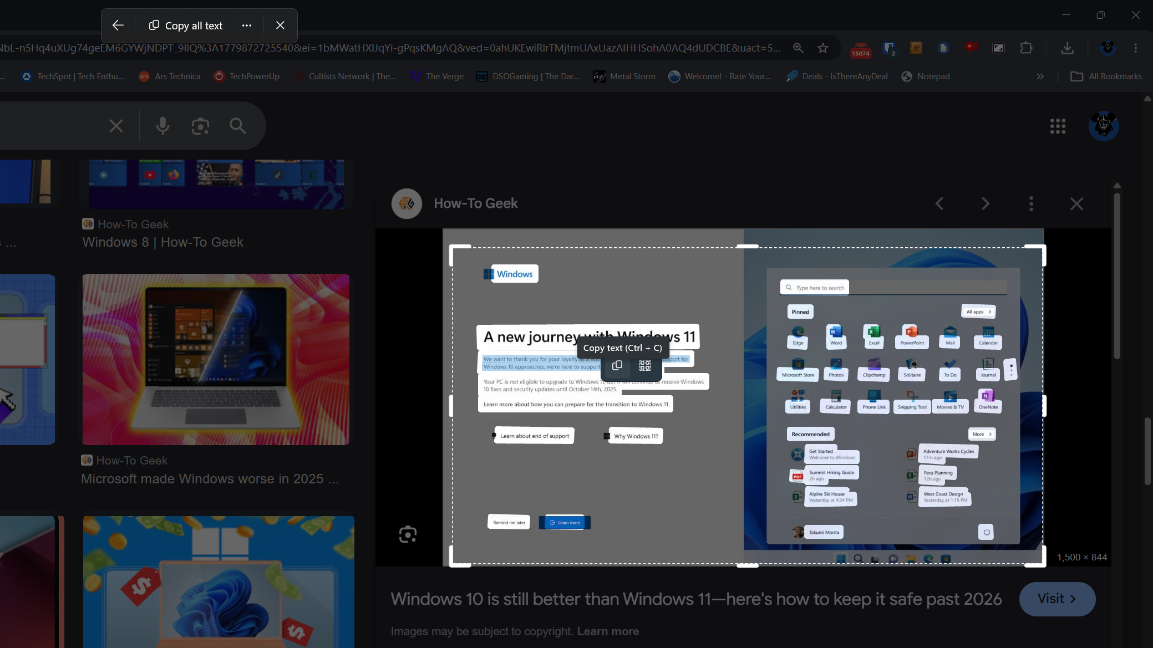Open the Ars Technica bookmark
Image resolution: width=1153 pixels, height=648 pixels.
(170, 76)
